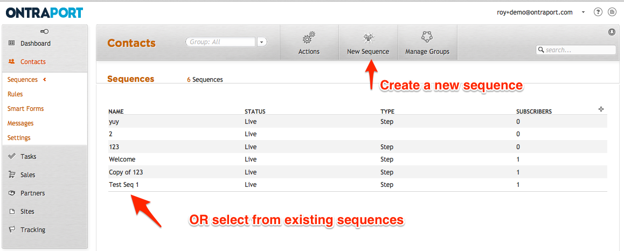The height and width of the screenshot is (251, 624).
Task: Click the Sequences page heading
Action: [x=131, y=79]
